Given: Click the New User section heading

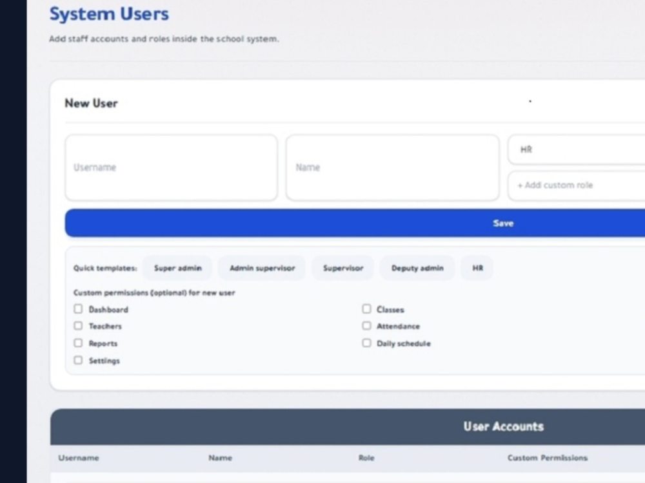Looking at the screenshot, I should click(x=92, y=103).
